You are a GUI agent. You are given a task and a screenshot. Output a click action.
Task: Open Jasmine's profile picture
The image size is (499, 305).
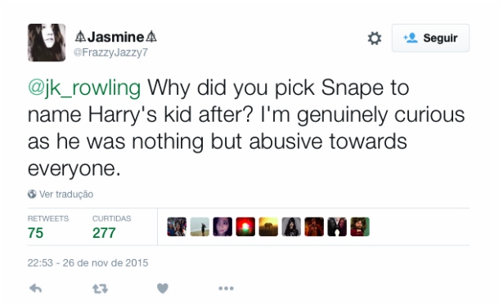tap(47, 43)
